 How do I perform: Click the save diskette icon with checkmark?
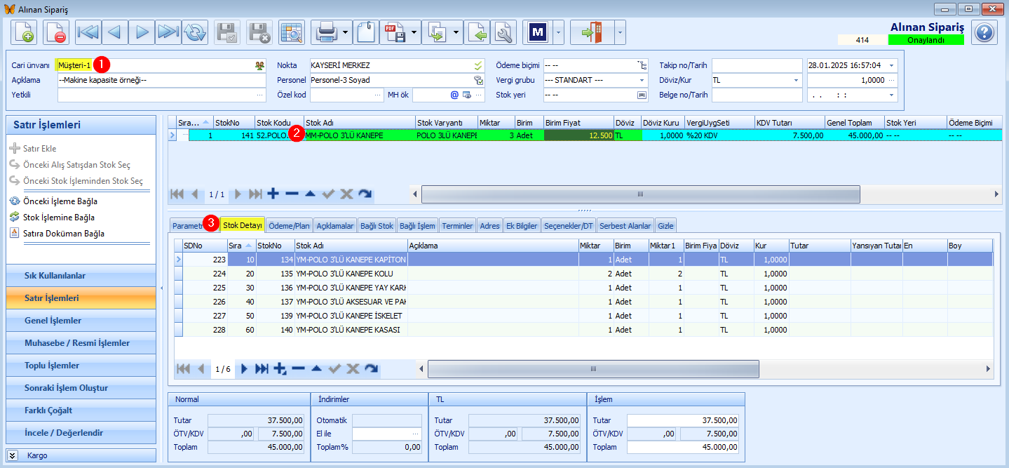pos(227,32)
